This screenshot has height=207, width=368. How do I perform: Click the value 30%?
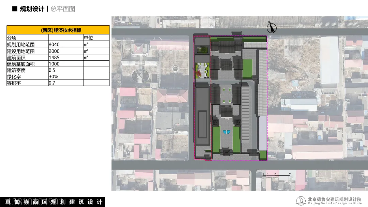53,77
